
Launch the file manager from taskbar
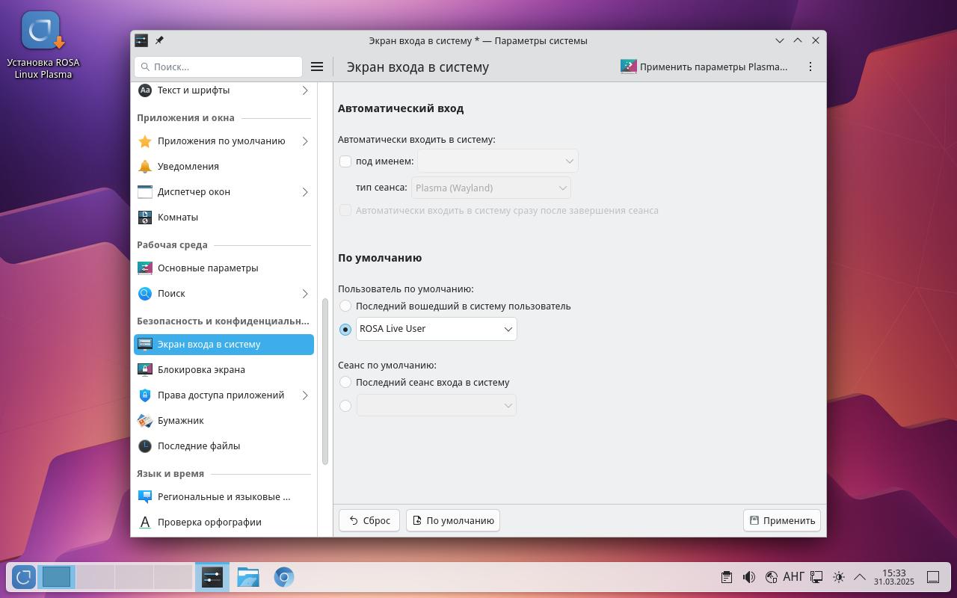pos(247,577)
